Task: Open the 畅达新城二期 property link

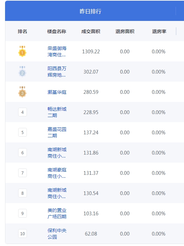Action: pyautogui.click(x=57, y=112)
